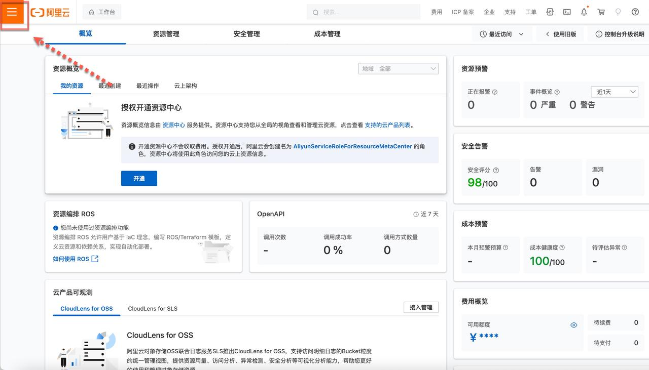Open the 支持 menu

point(510,12)
